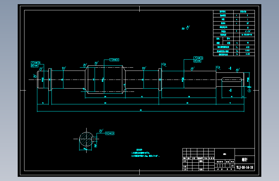Screen dimensions: 279x181
Task: Select the symmetry tolerance frame beside section view
Action: click(110, 133)
